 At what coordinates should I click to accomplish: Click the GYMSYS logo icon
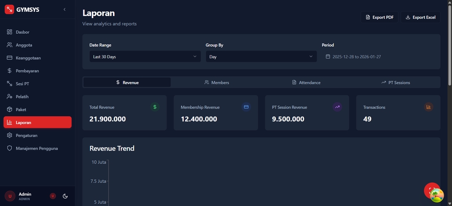click(x=9, y=9)
